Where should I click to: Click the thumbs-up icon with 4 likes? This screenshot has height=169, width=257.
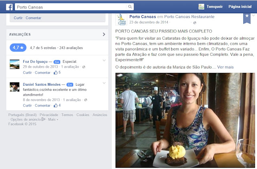coord(56,105)
